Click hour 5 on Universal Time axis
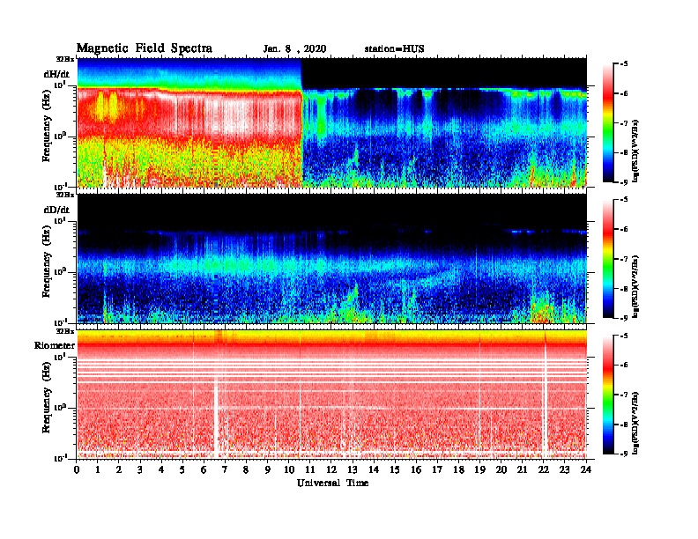Image resolution: width=698 pixels, height=539 pixels. pyautogui.click(x=182, y=470)
